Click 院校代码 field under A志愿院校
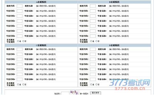The width and height of the screenshot is (154, 95). pyautogui.click(x=20, y=6)
